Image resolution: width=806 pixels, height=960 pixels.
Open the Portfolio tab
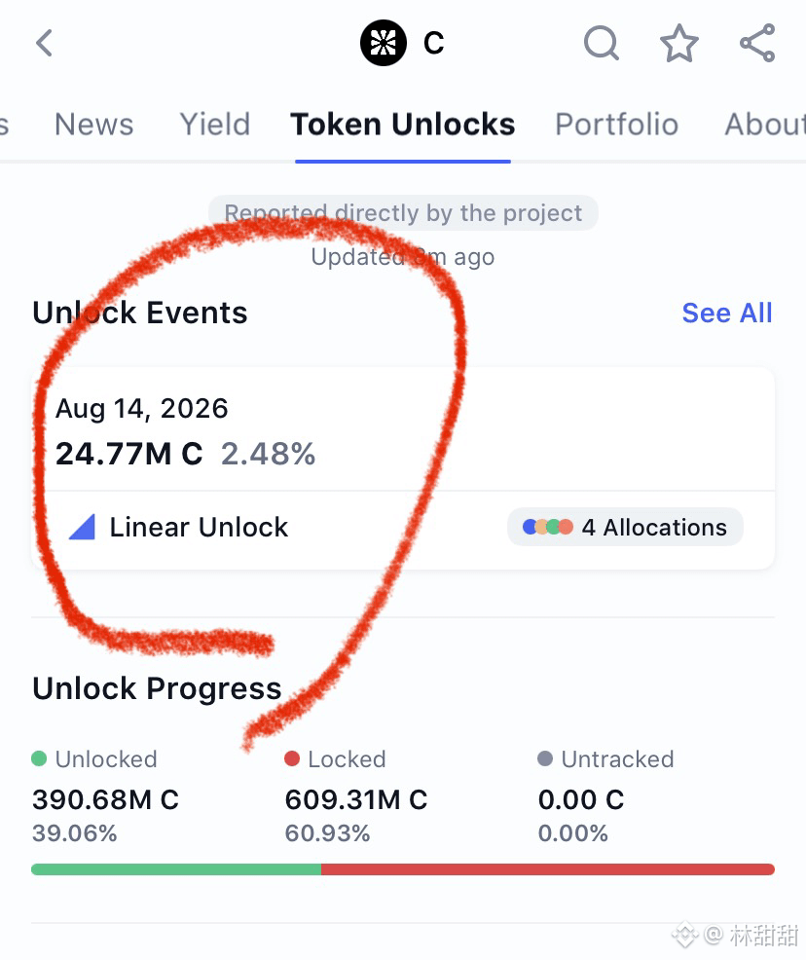[x=616, y=125]
